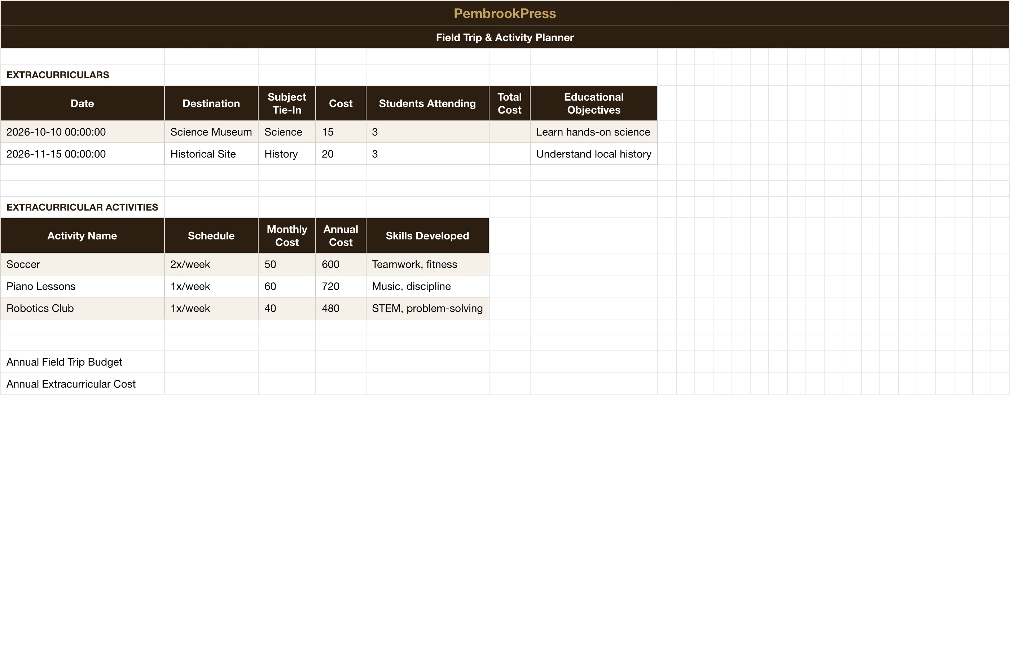Select Music, discipline skills cell
1010x649 pixels.
(x=427, y=286)
